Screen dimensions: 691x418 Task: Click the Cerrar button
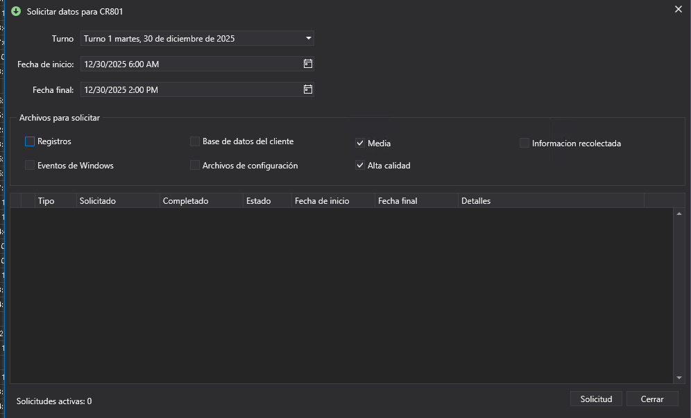tap(652, 399)
